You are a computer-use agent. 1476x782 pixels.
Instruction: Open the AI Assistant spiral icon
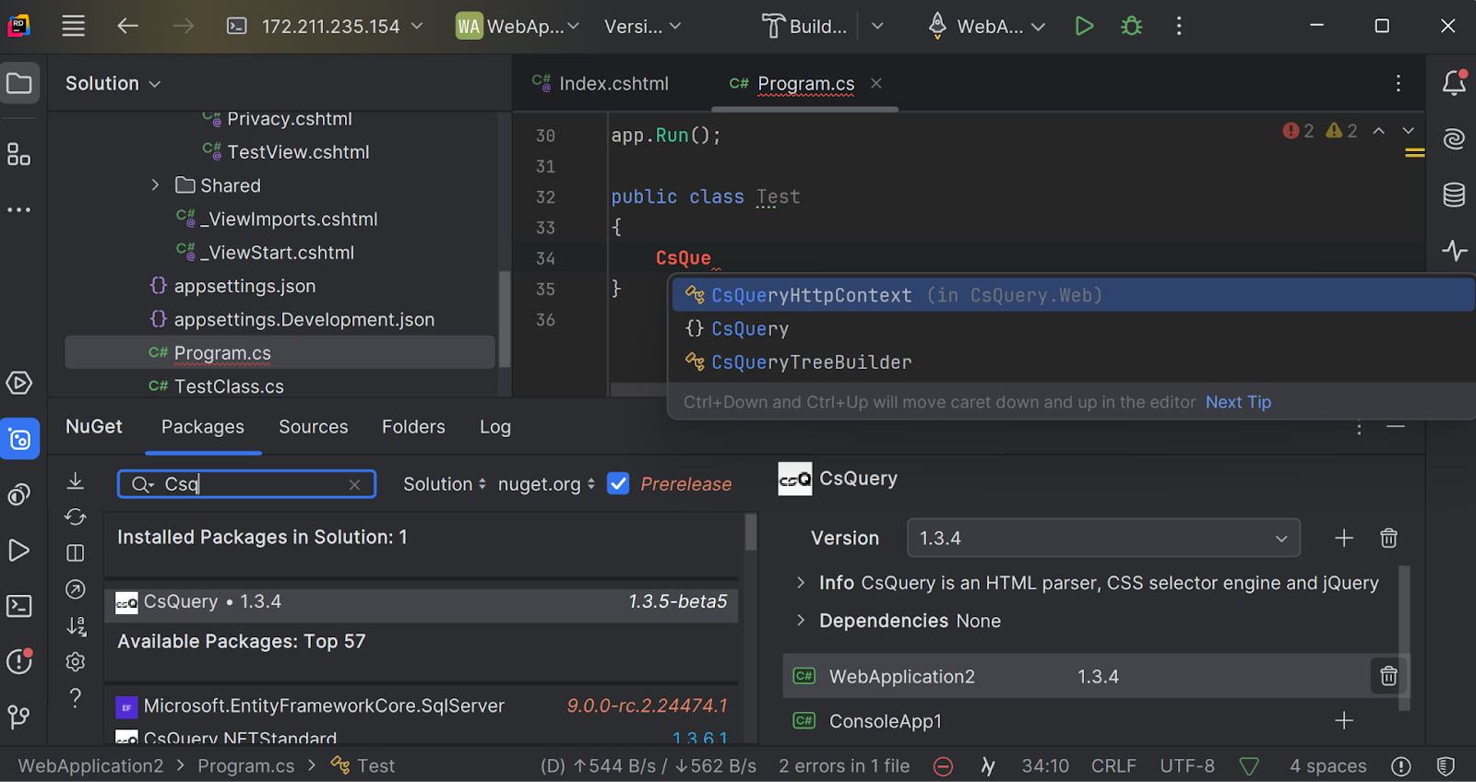coord(1454,138)
